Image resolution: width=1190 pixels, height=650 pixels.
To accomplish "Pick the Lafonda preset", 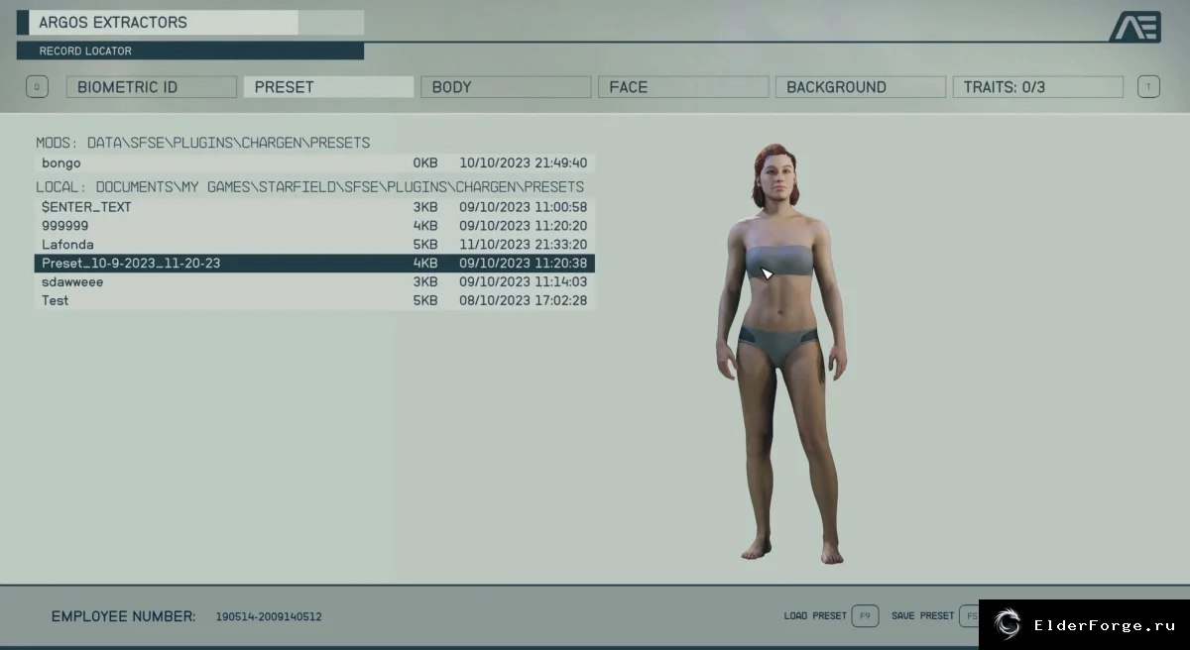I will click(x=314, y=245).
